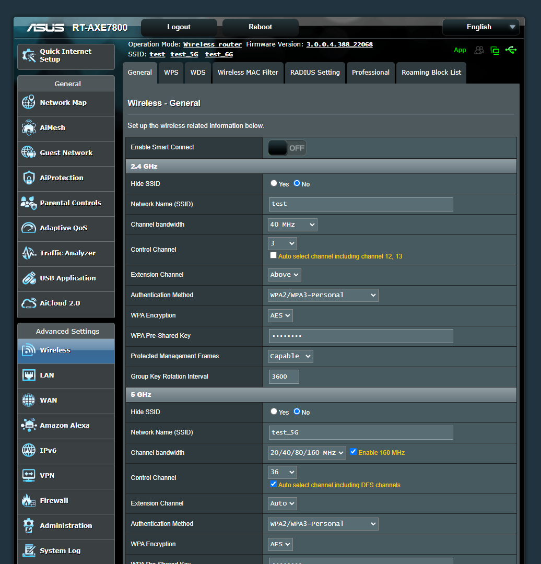
Task: Click the ASUS logo
Action: coord(45,27)
